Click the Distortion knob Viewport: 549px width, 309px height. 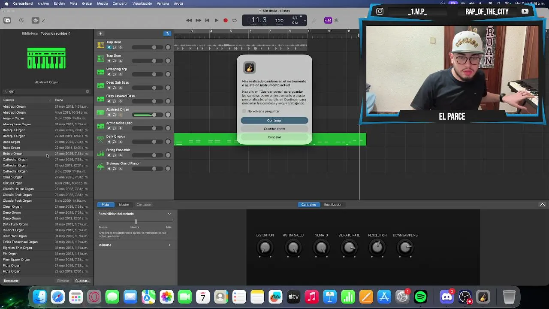tap(265, 248)
